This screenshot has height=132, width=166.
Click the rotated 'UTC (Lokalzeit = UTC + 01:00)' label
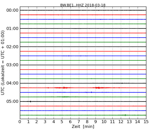(3, 63)
